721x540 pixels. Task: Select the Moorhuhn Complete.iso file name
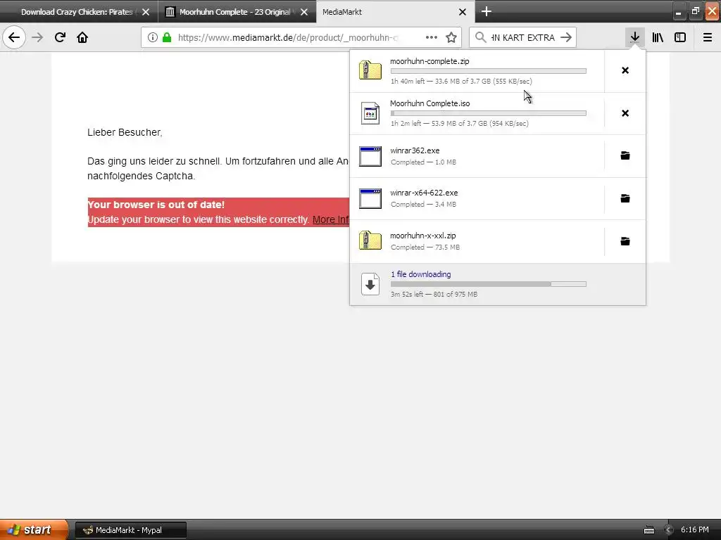pos(430,103)
